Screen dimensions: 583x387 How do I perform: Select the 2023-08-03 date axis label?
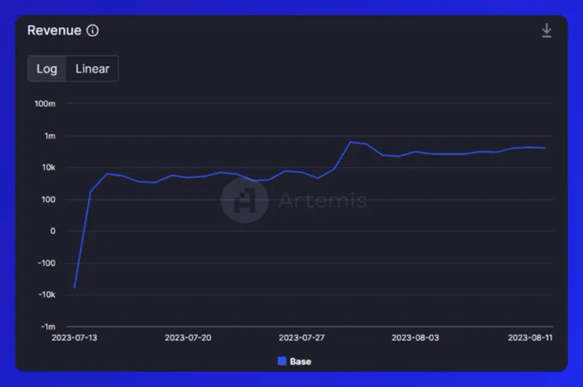[x=415, y=338]
